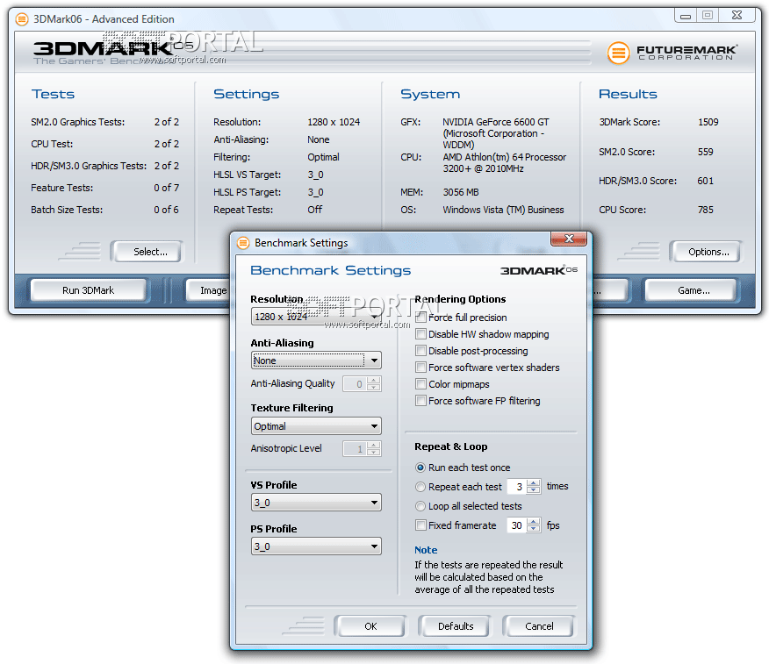Open the VS Profile dropdown
Viewport: 769px width, 664px height.
[316, 503]
